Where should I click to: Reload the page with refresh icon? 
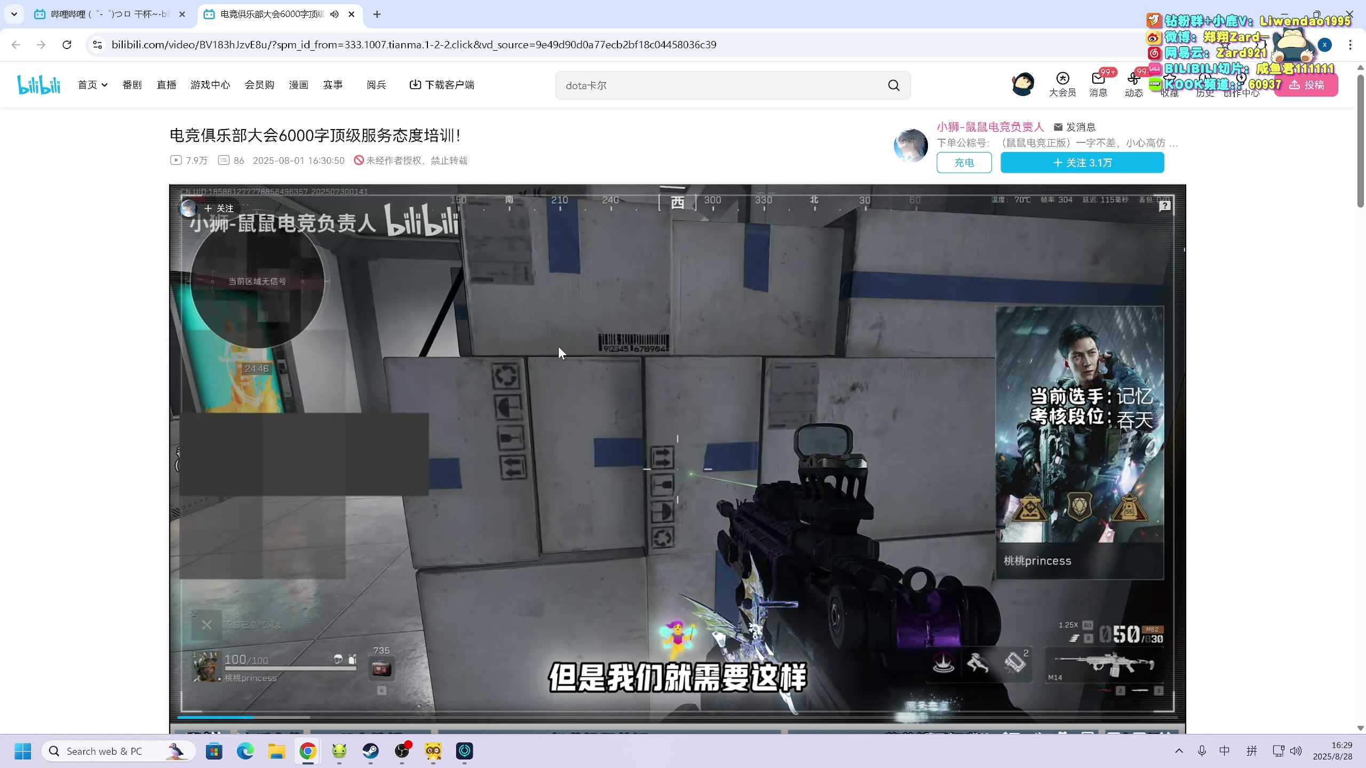67,45
